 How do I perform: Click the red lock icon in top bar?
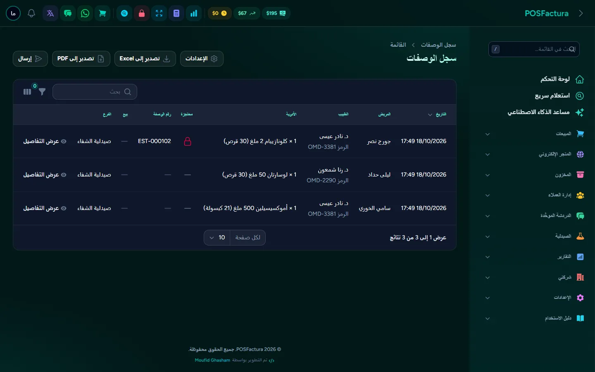[142, 13]
